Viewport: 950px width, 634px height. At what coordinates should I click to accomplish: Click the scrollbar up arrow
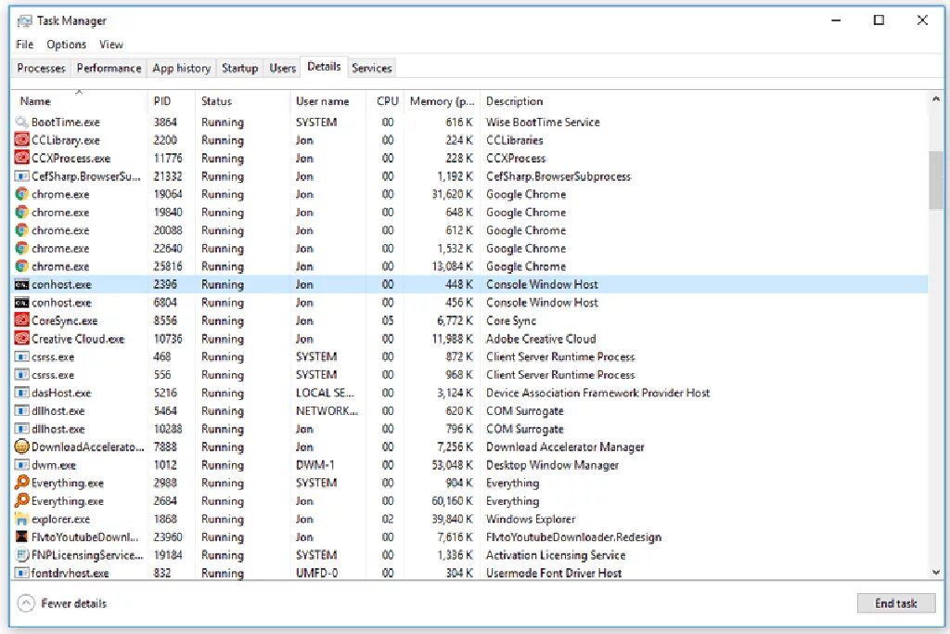click(935, 98)
